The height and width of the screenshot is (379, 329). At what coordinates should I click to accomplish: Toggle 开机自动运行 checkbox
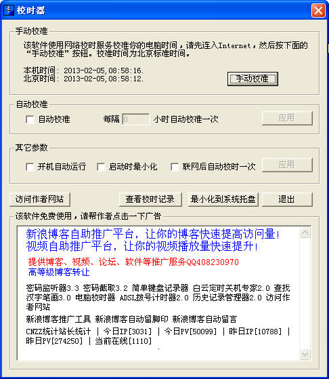[x=30, y=167]
